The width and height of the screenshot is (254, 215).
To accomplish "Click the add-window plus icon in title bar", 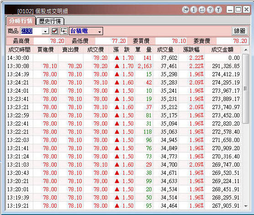I will point(202,10).
